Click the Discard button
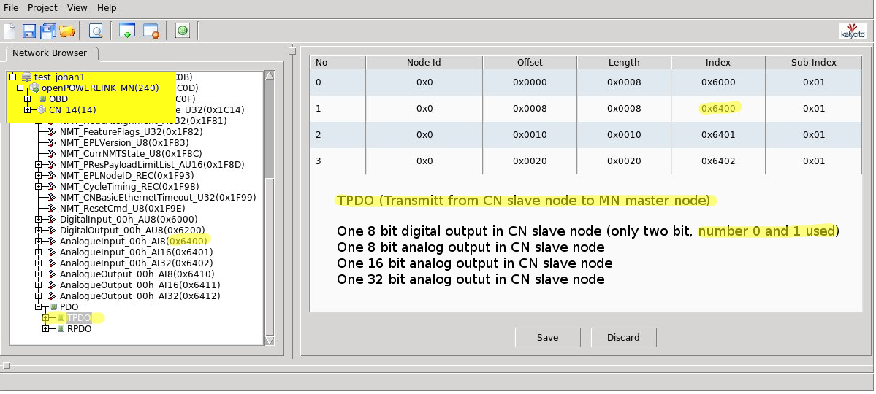The height and width of the screenshot is (394, 876). click(x=623, y=338)
